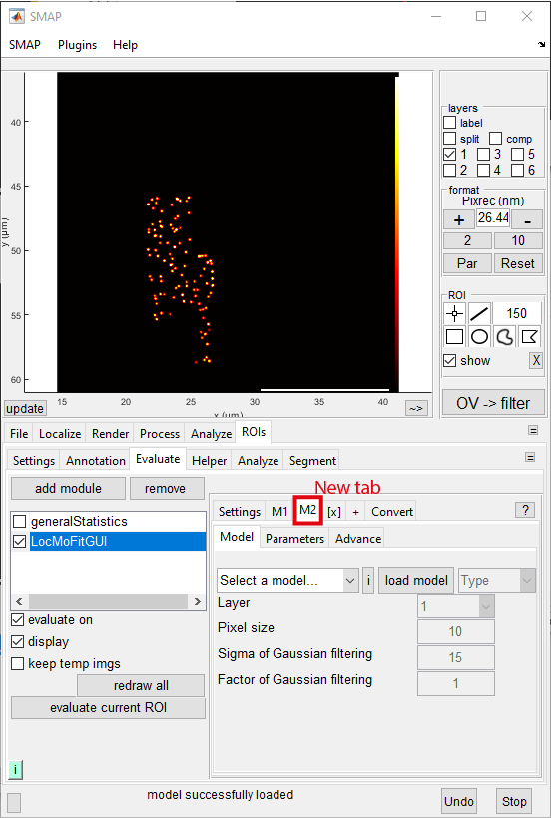The image size is (552, 818).
Task: Open the Type dropdown
Action: point(497,581)
